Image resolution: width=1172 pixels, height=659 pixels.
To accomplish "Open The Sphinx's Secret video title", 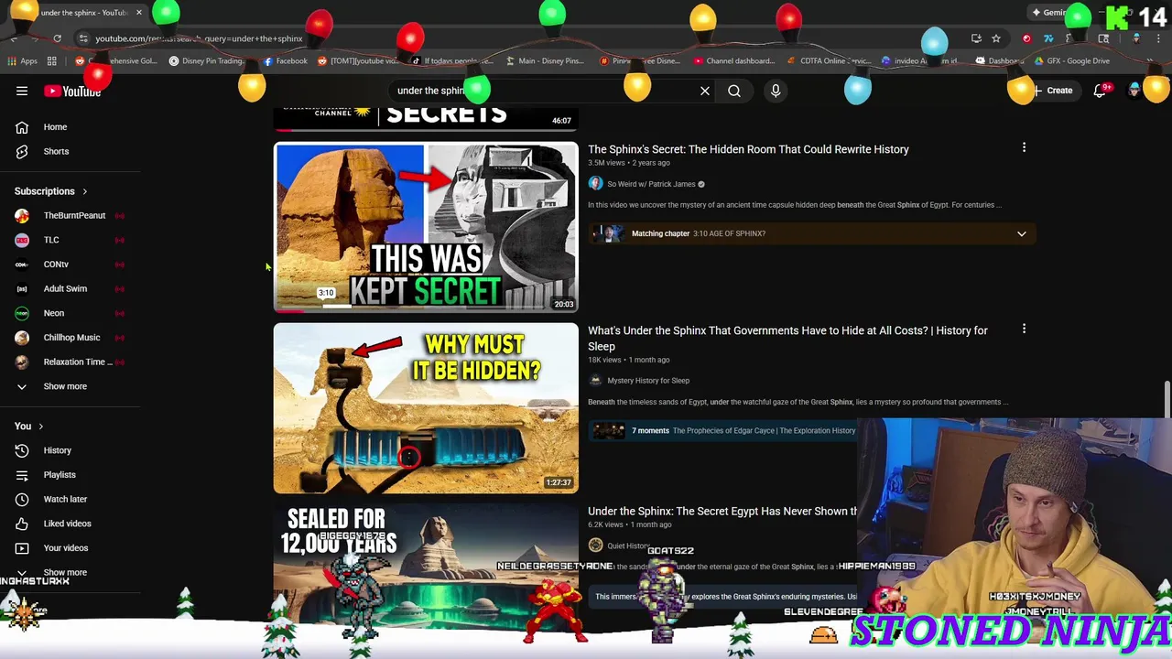I will 748,149.
